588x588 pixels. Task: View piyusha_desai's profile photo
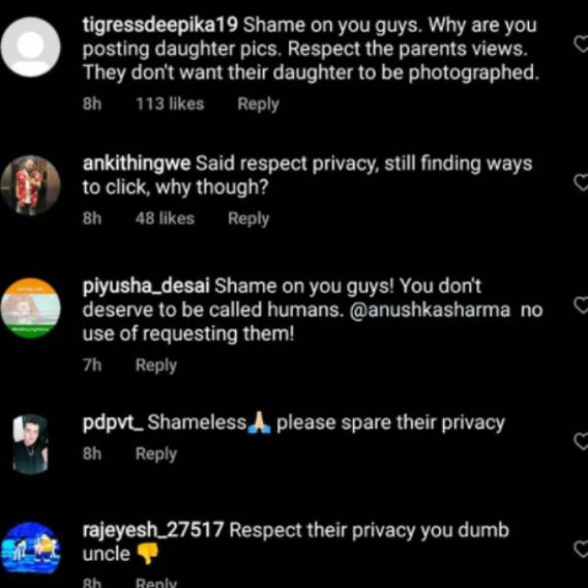click(30, 309)
